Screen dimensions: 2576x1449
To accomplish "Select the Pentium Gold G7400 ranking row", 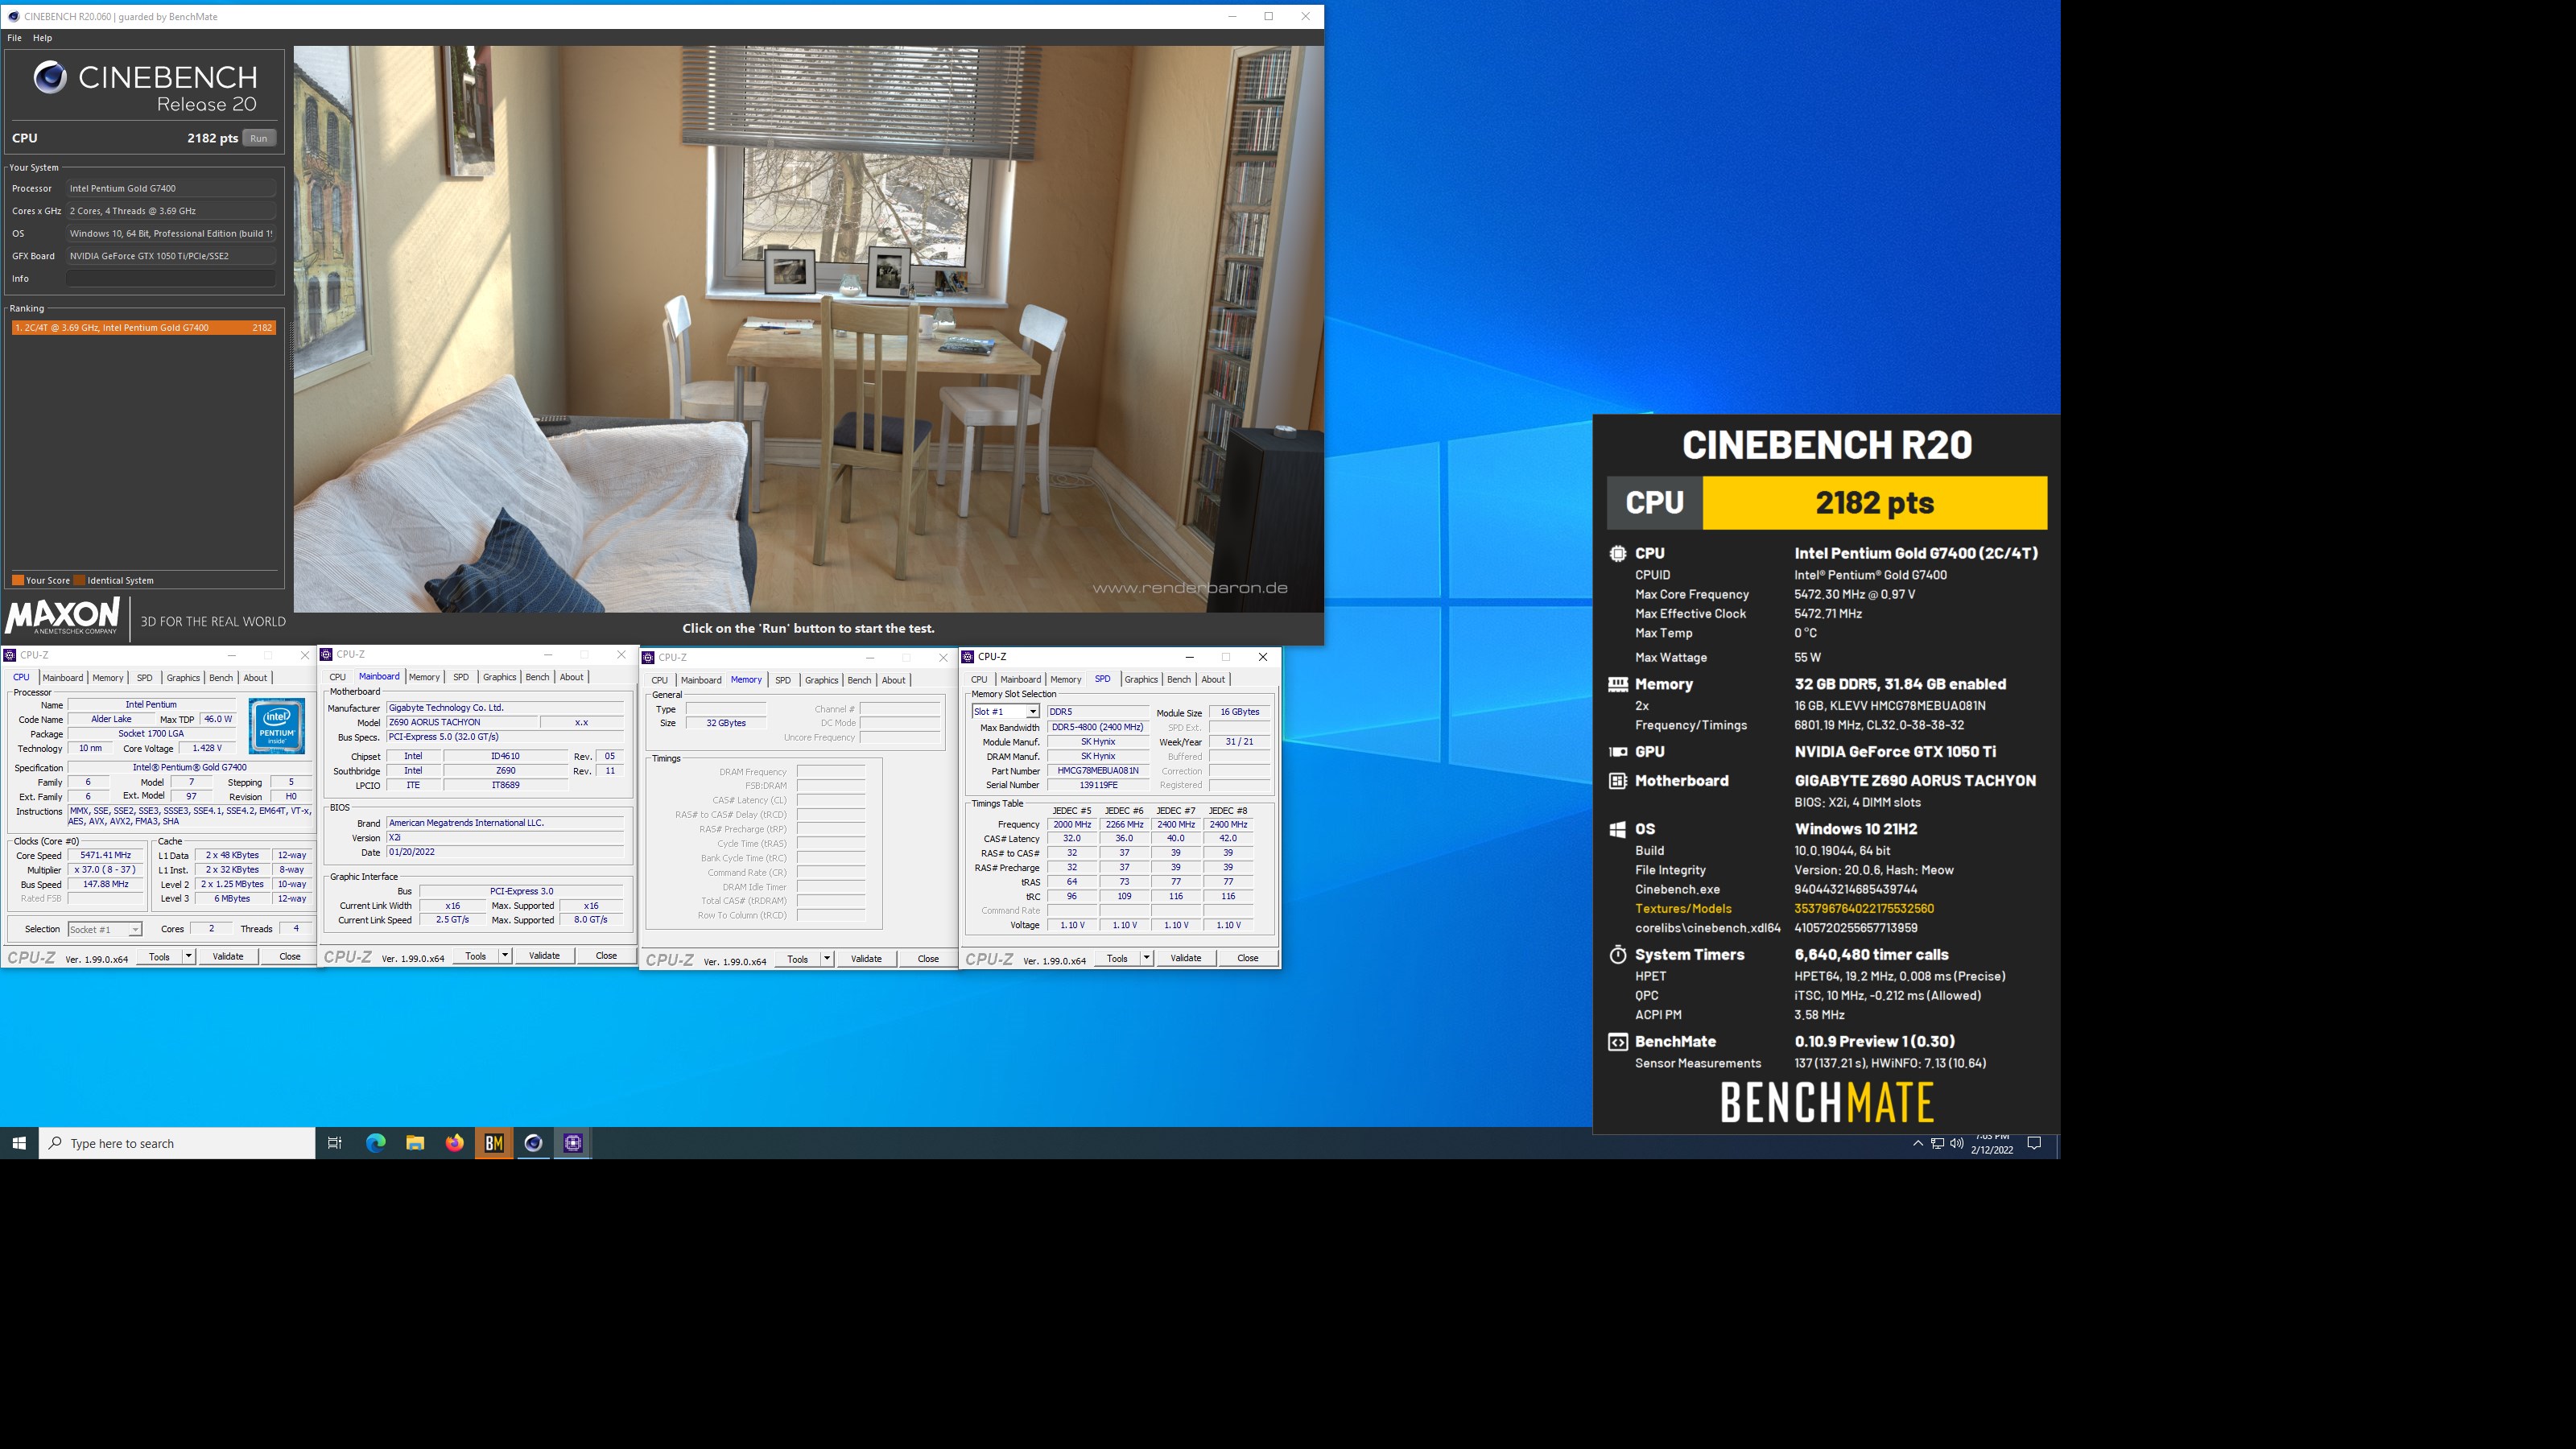I will pos(144,327).
